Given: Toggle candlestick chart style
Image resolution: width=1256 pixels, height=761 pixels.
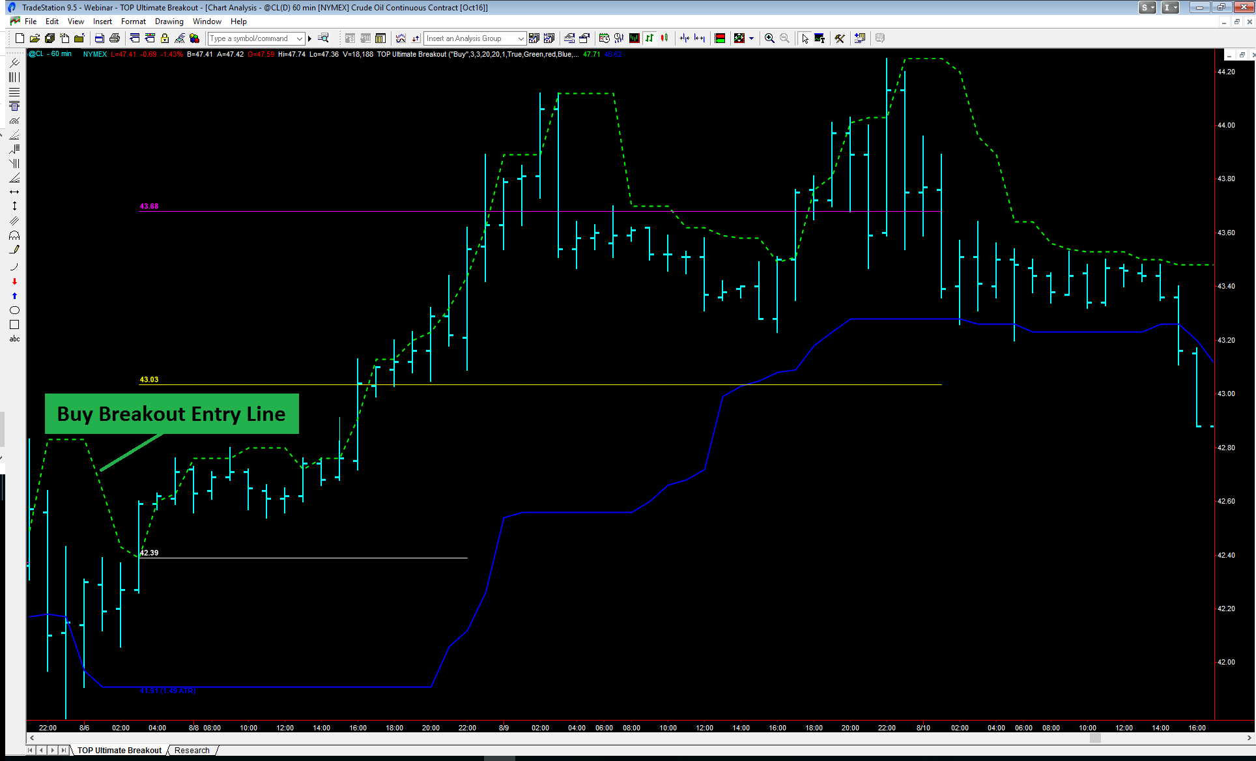Looking at the screenshot, I should [664, 38].
